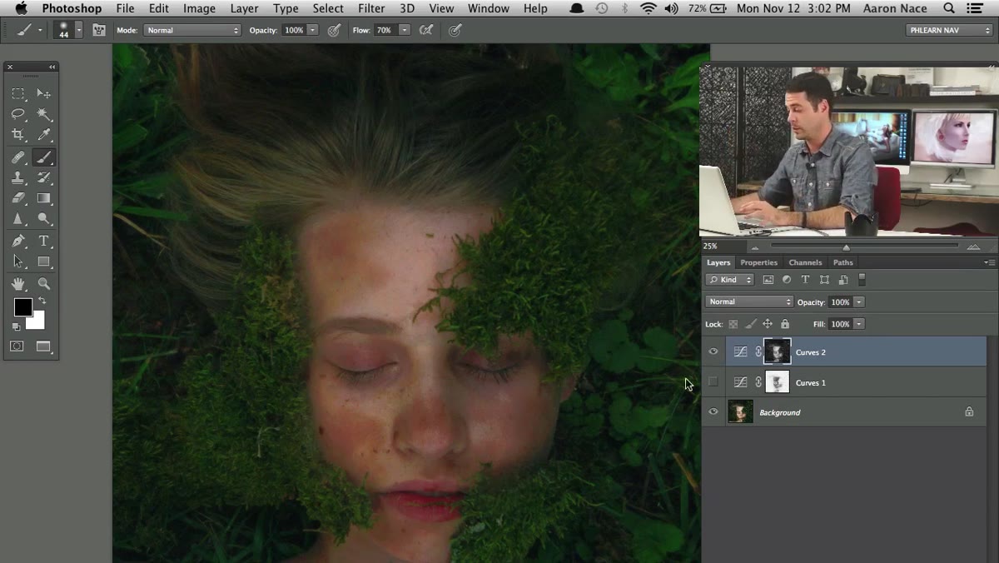Viewport: 999px width, 563px height.
Task: Select the History Brush tool
Action: click(x=44, y=177)
